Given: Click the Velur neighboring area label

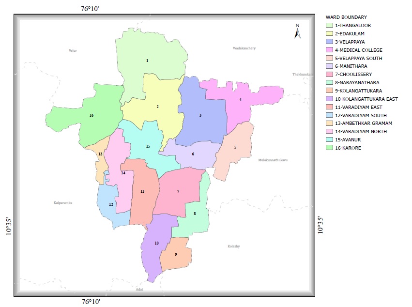Looking at the screenshot, I should point(73,50).
